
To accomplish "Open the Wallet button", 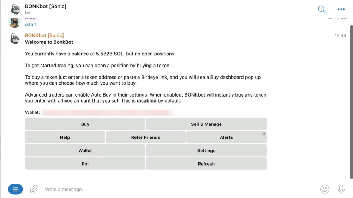I will [85, 150].
